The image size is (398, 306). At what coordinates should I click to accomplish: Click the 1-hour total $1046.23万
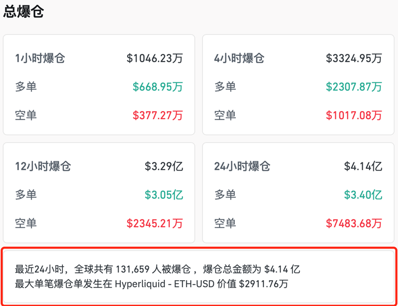tap(154, 58)
